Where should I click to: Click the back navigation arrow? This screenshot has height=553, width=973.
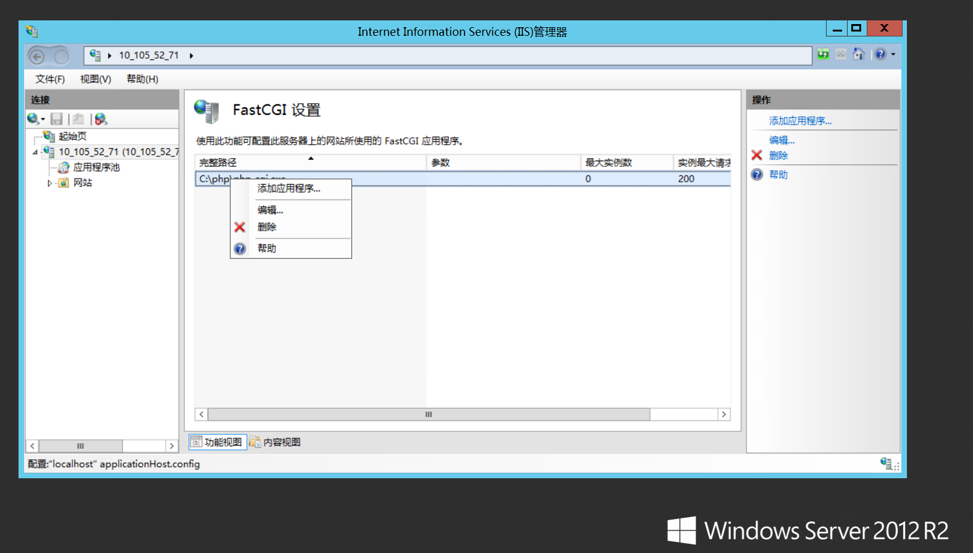click(37, 57)
